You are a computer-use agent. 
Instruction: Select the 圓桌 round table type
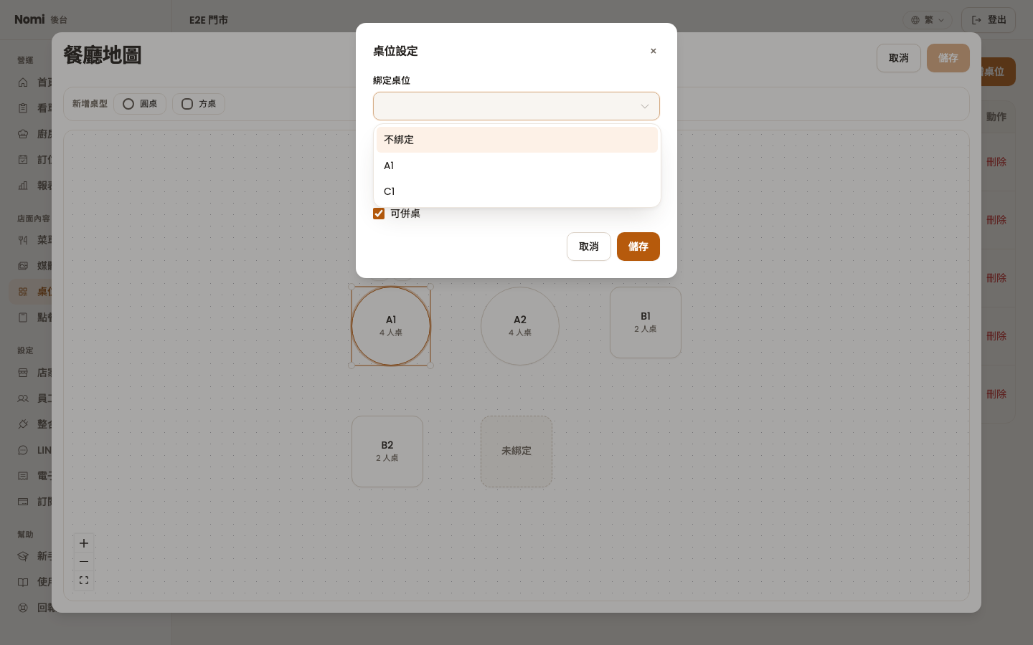coord(140,104)
